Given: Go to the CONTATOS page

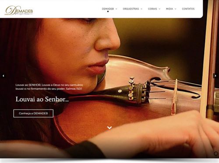Looking at the screenshot, I should [188, 9].
